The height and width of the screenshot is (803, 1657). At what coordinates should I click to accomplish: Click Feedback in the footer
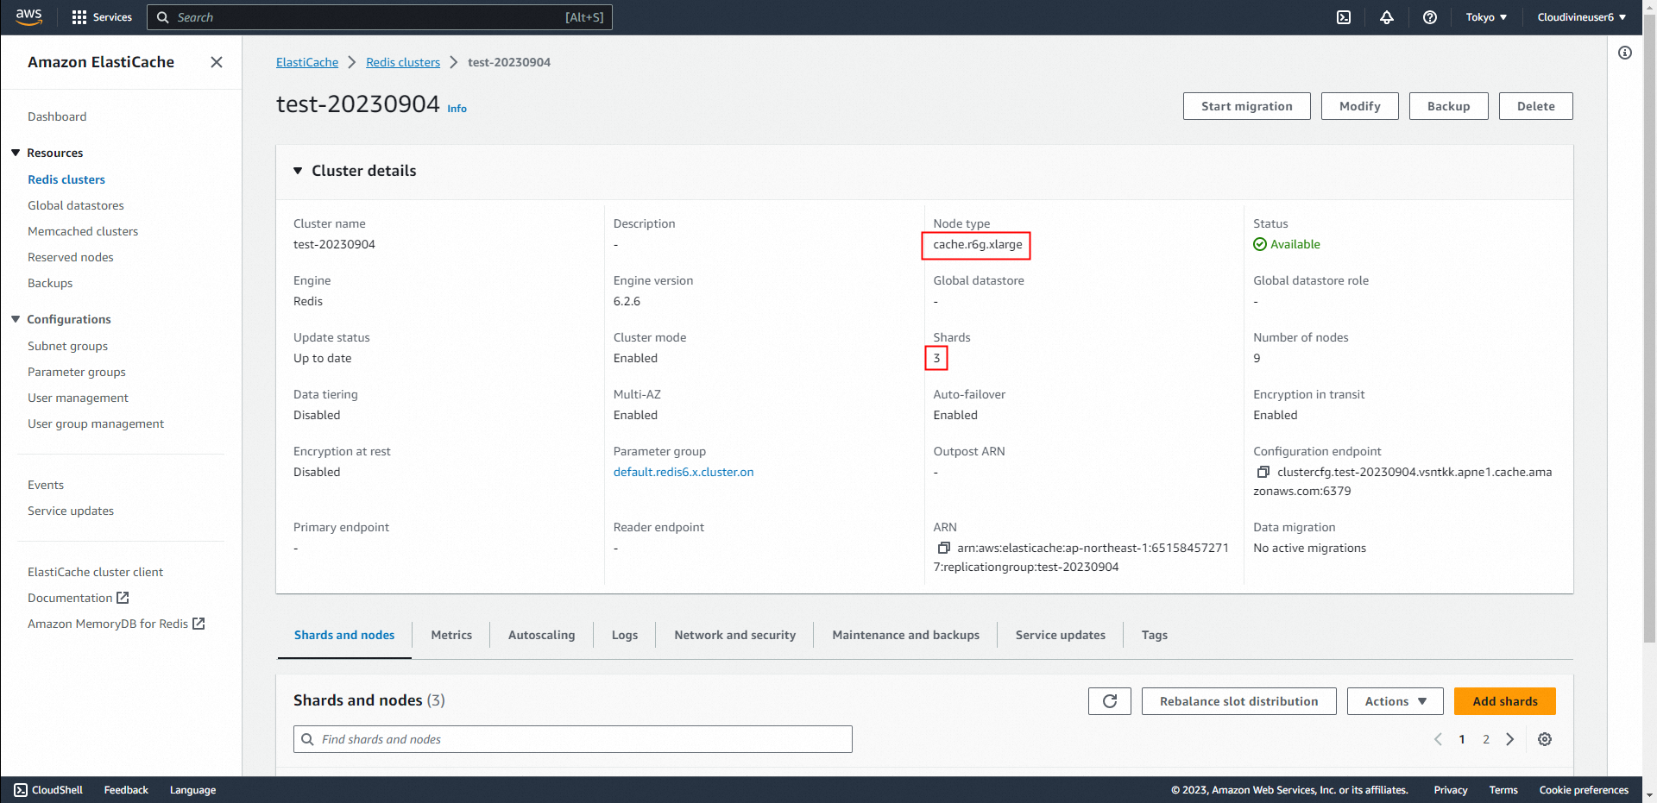point(126,790)
